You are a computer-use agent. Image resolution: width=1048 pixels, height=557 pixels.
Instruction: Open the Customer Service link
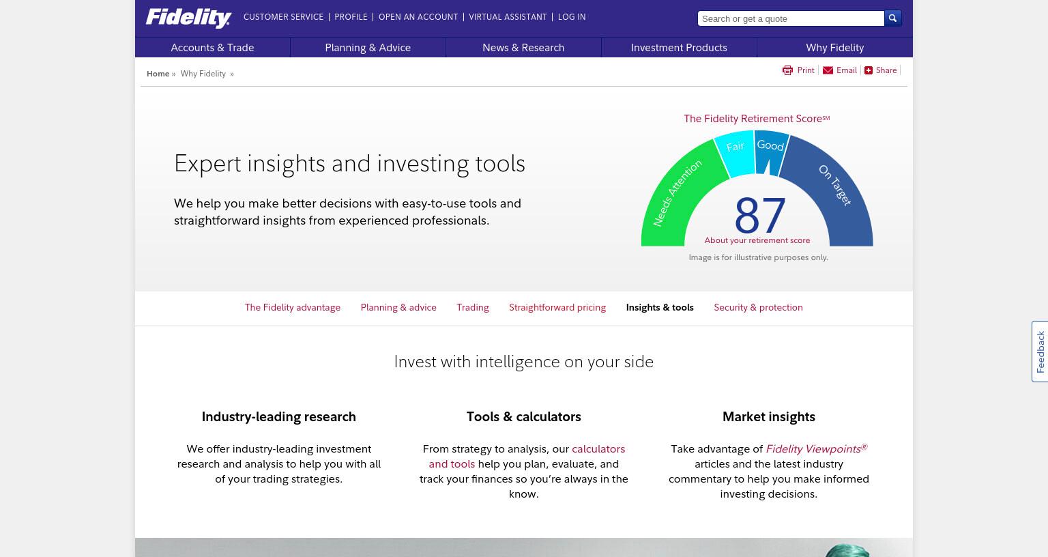point(283,17)
